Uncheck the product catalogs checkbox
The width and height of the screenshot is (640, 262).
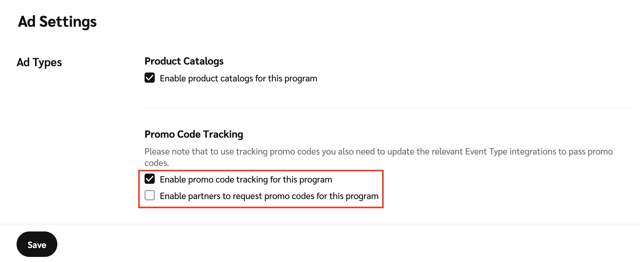click(x=150, y=78)
